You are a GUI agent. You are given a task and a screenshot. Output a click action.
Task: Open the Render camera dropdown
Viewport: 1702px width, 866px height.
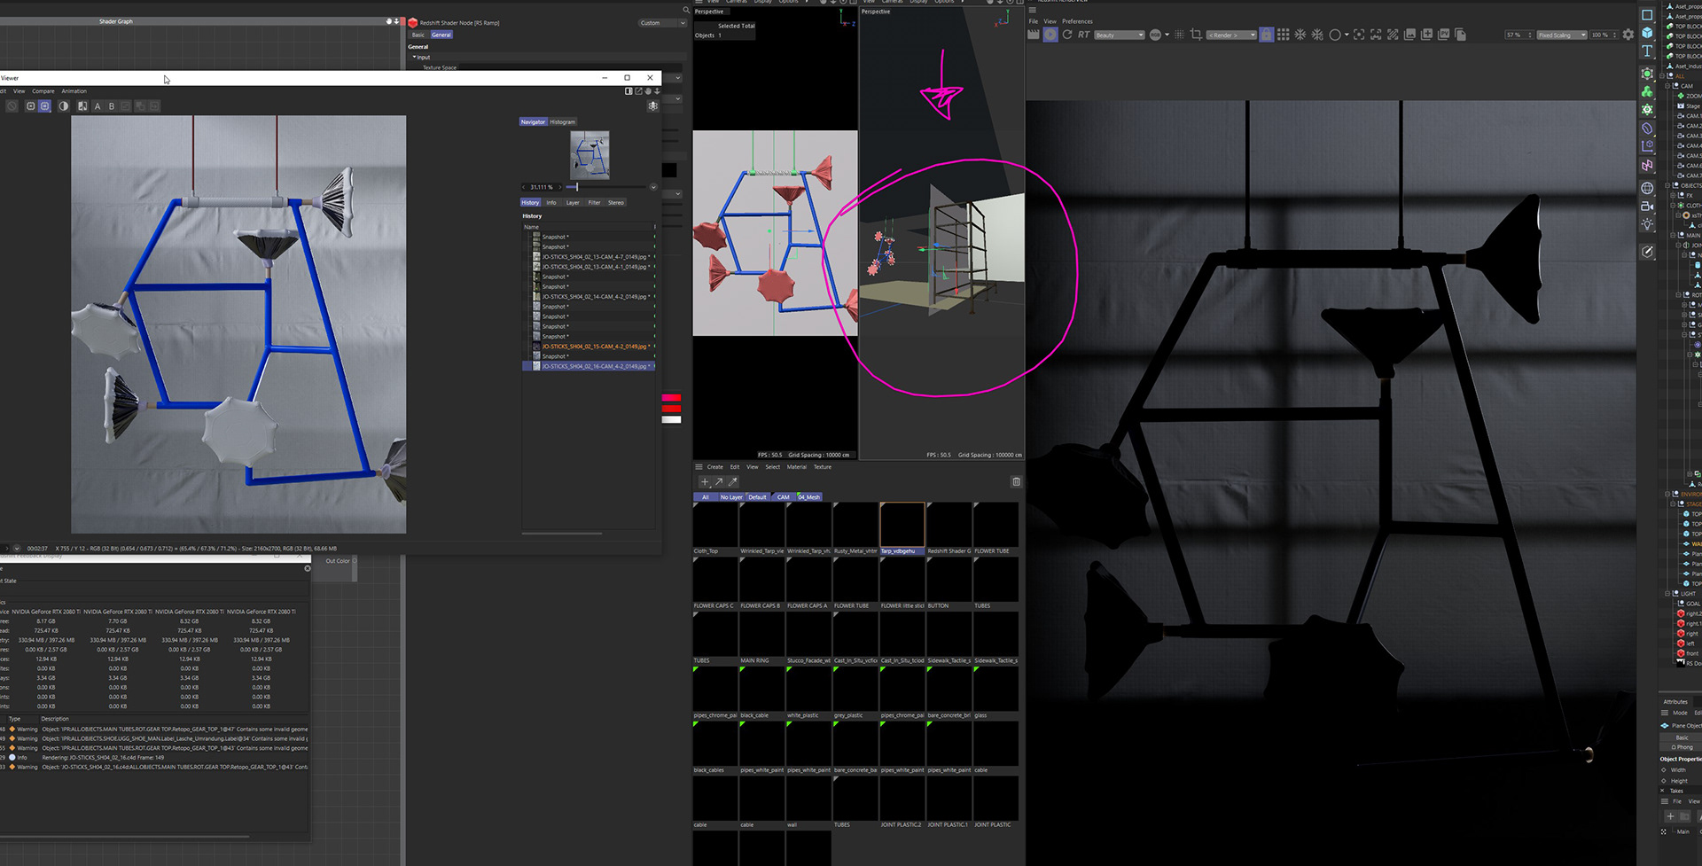pos(1231,35)
